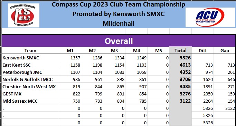Screen dimensions: 236x126
Task: Select Mid Sussex MCC M3 score 804
Action: pyautogui.click(x=114, y=101)
